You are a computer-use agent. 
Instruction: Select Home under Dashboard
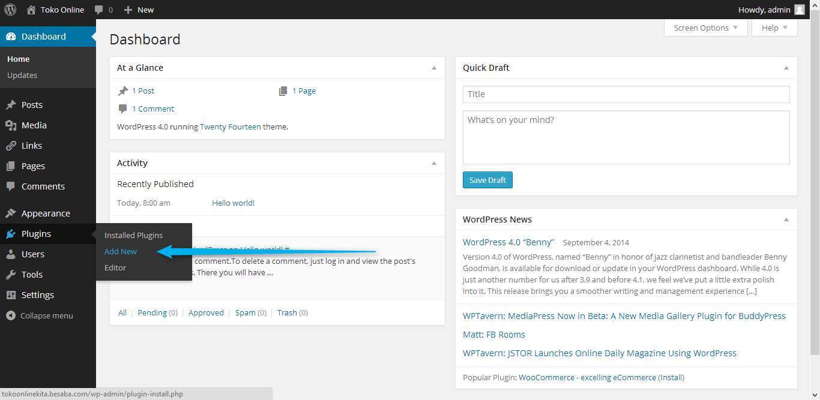[19, 59]
